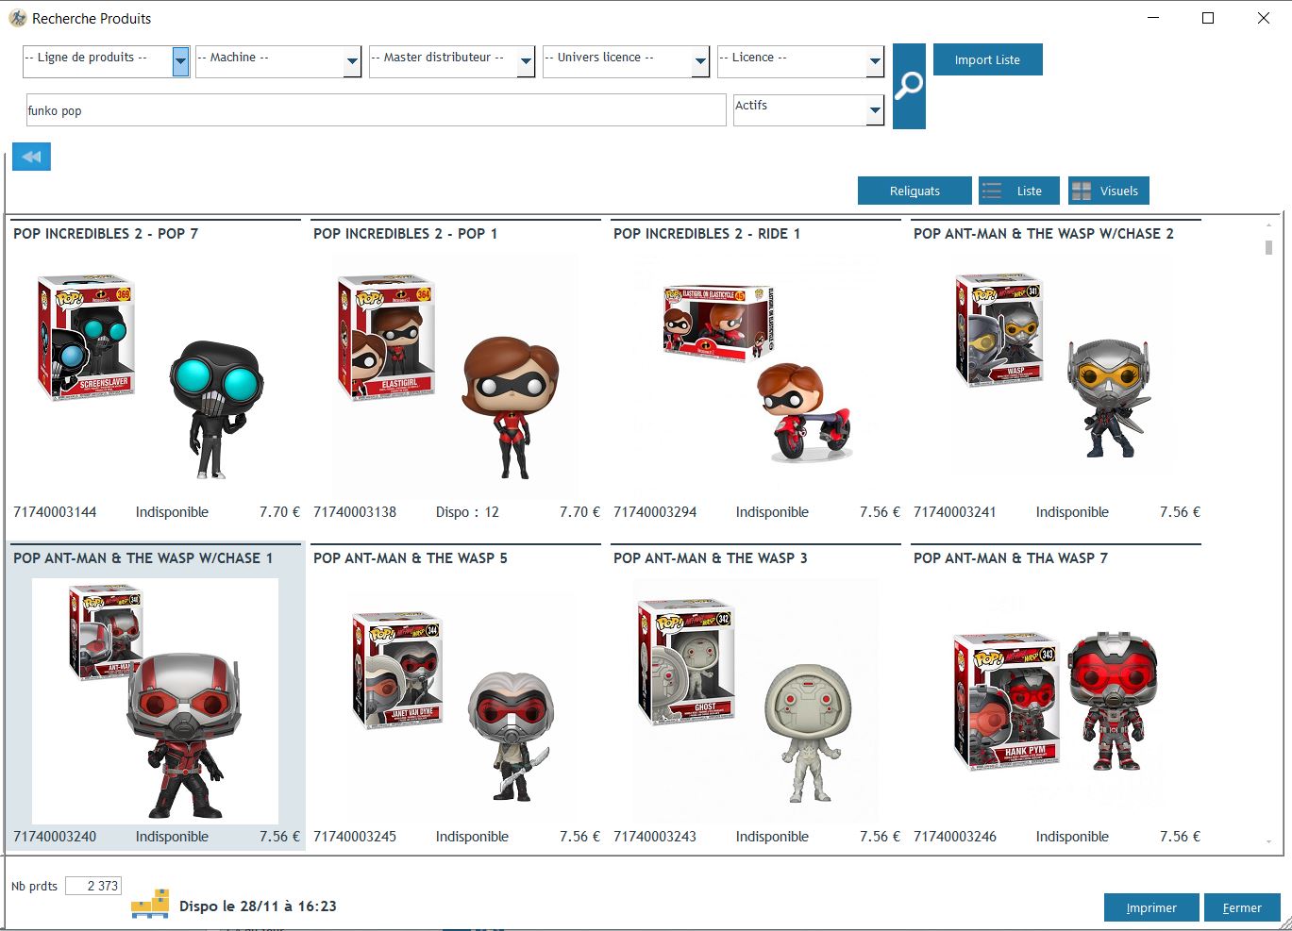The height and width of the screenshot is (931, 1292).
Task: Select the Elastigirl POP 1 product thumbnail
Action: pos(456,374)
